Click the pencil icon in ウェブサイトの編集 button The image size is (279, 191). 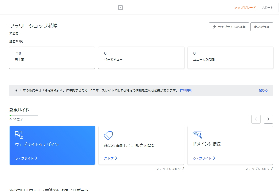[x=215, y=27]
